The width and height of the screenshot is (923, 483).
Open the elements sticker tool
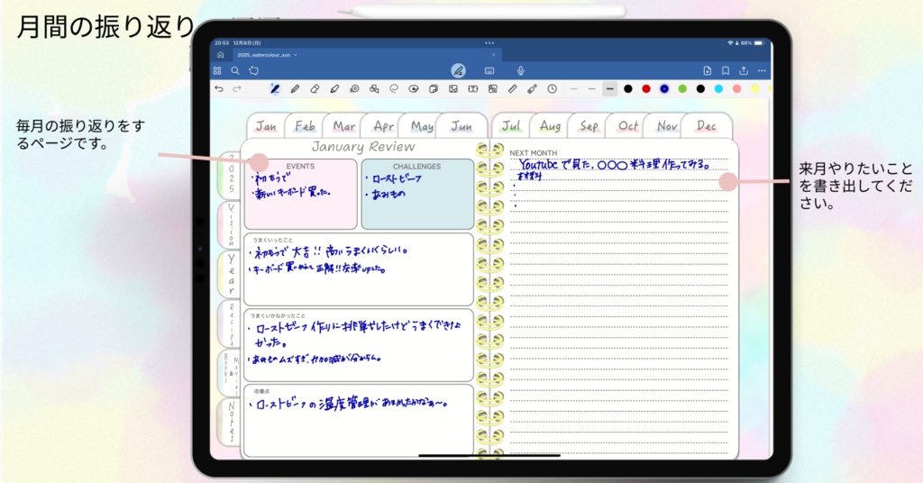click(x=414, y=89)
